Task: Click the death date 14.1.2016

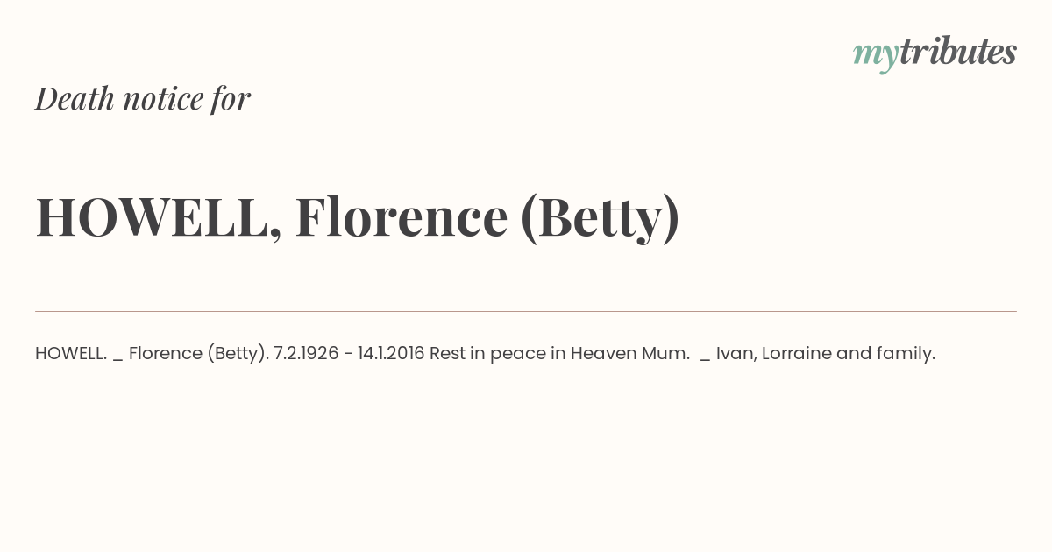Action: 391,353
